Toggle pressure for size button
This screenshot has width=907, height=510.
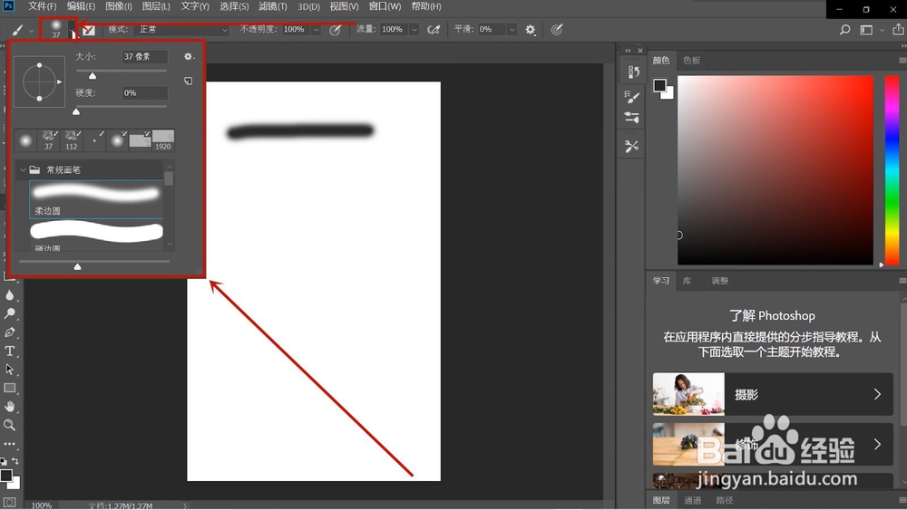(557, 30)
